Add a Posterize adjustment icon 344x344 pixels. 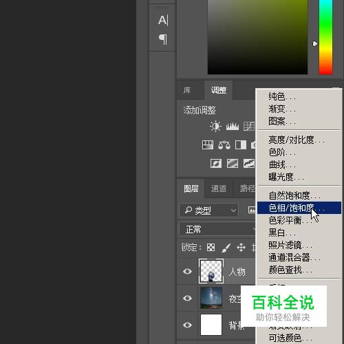233,164
